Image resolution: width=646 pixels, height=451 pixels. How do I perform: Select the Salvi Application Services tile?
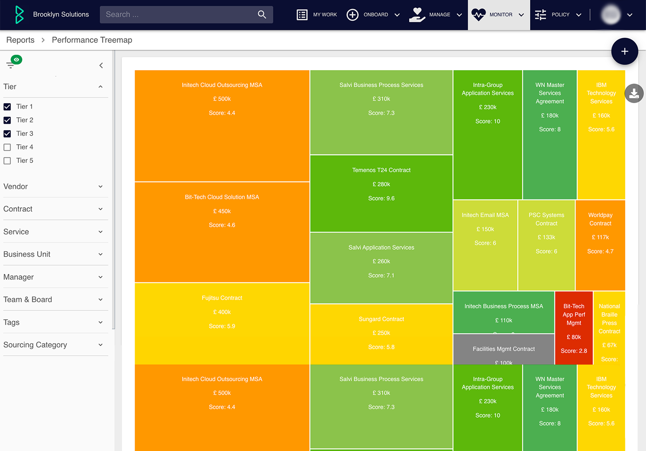point(381,268)
